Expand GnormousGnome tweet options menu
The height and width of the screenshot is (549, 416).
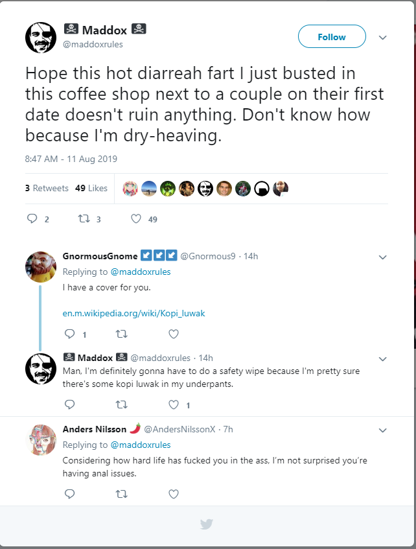coord(382,257)
